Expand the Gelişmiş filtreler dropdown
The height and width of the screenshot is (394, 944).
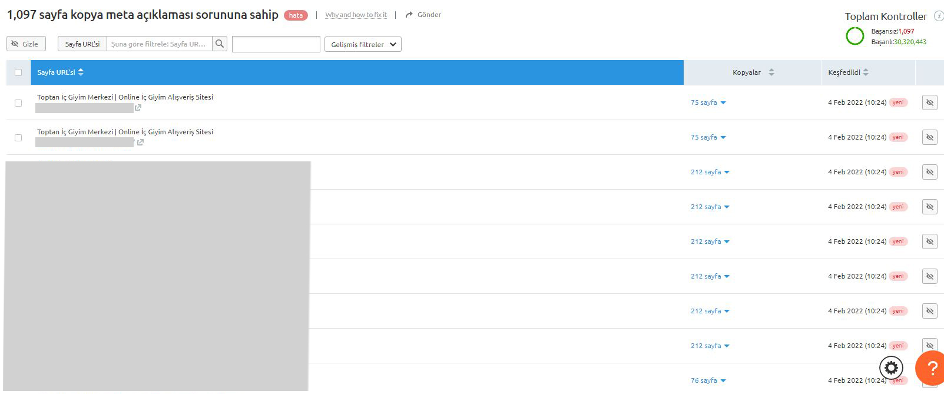(x=363, y=44)
